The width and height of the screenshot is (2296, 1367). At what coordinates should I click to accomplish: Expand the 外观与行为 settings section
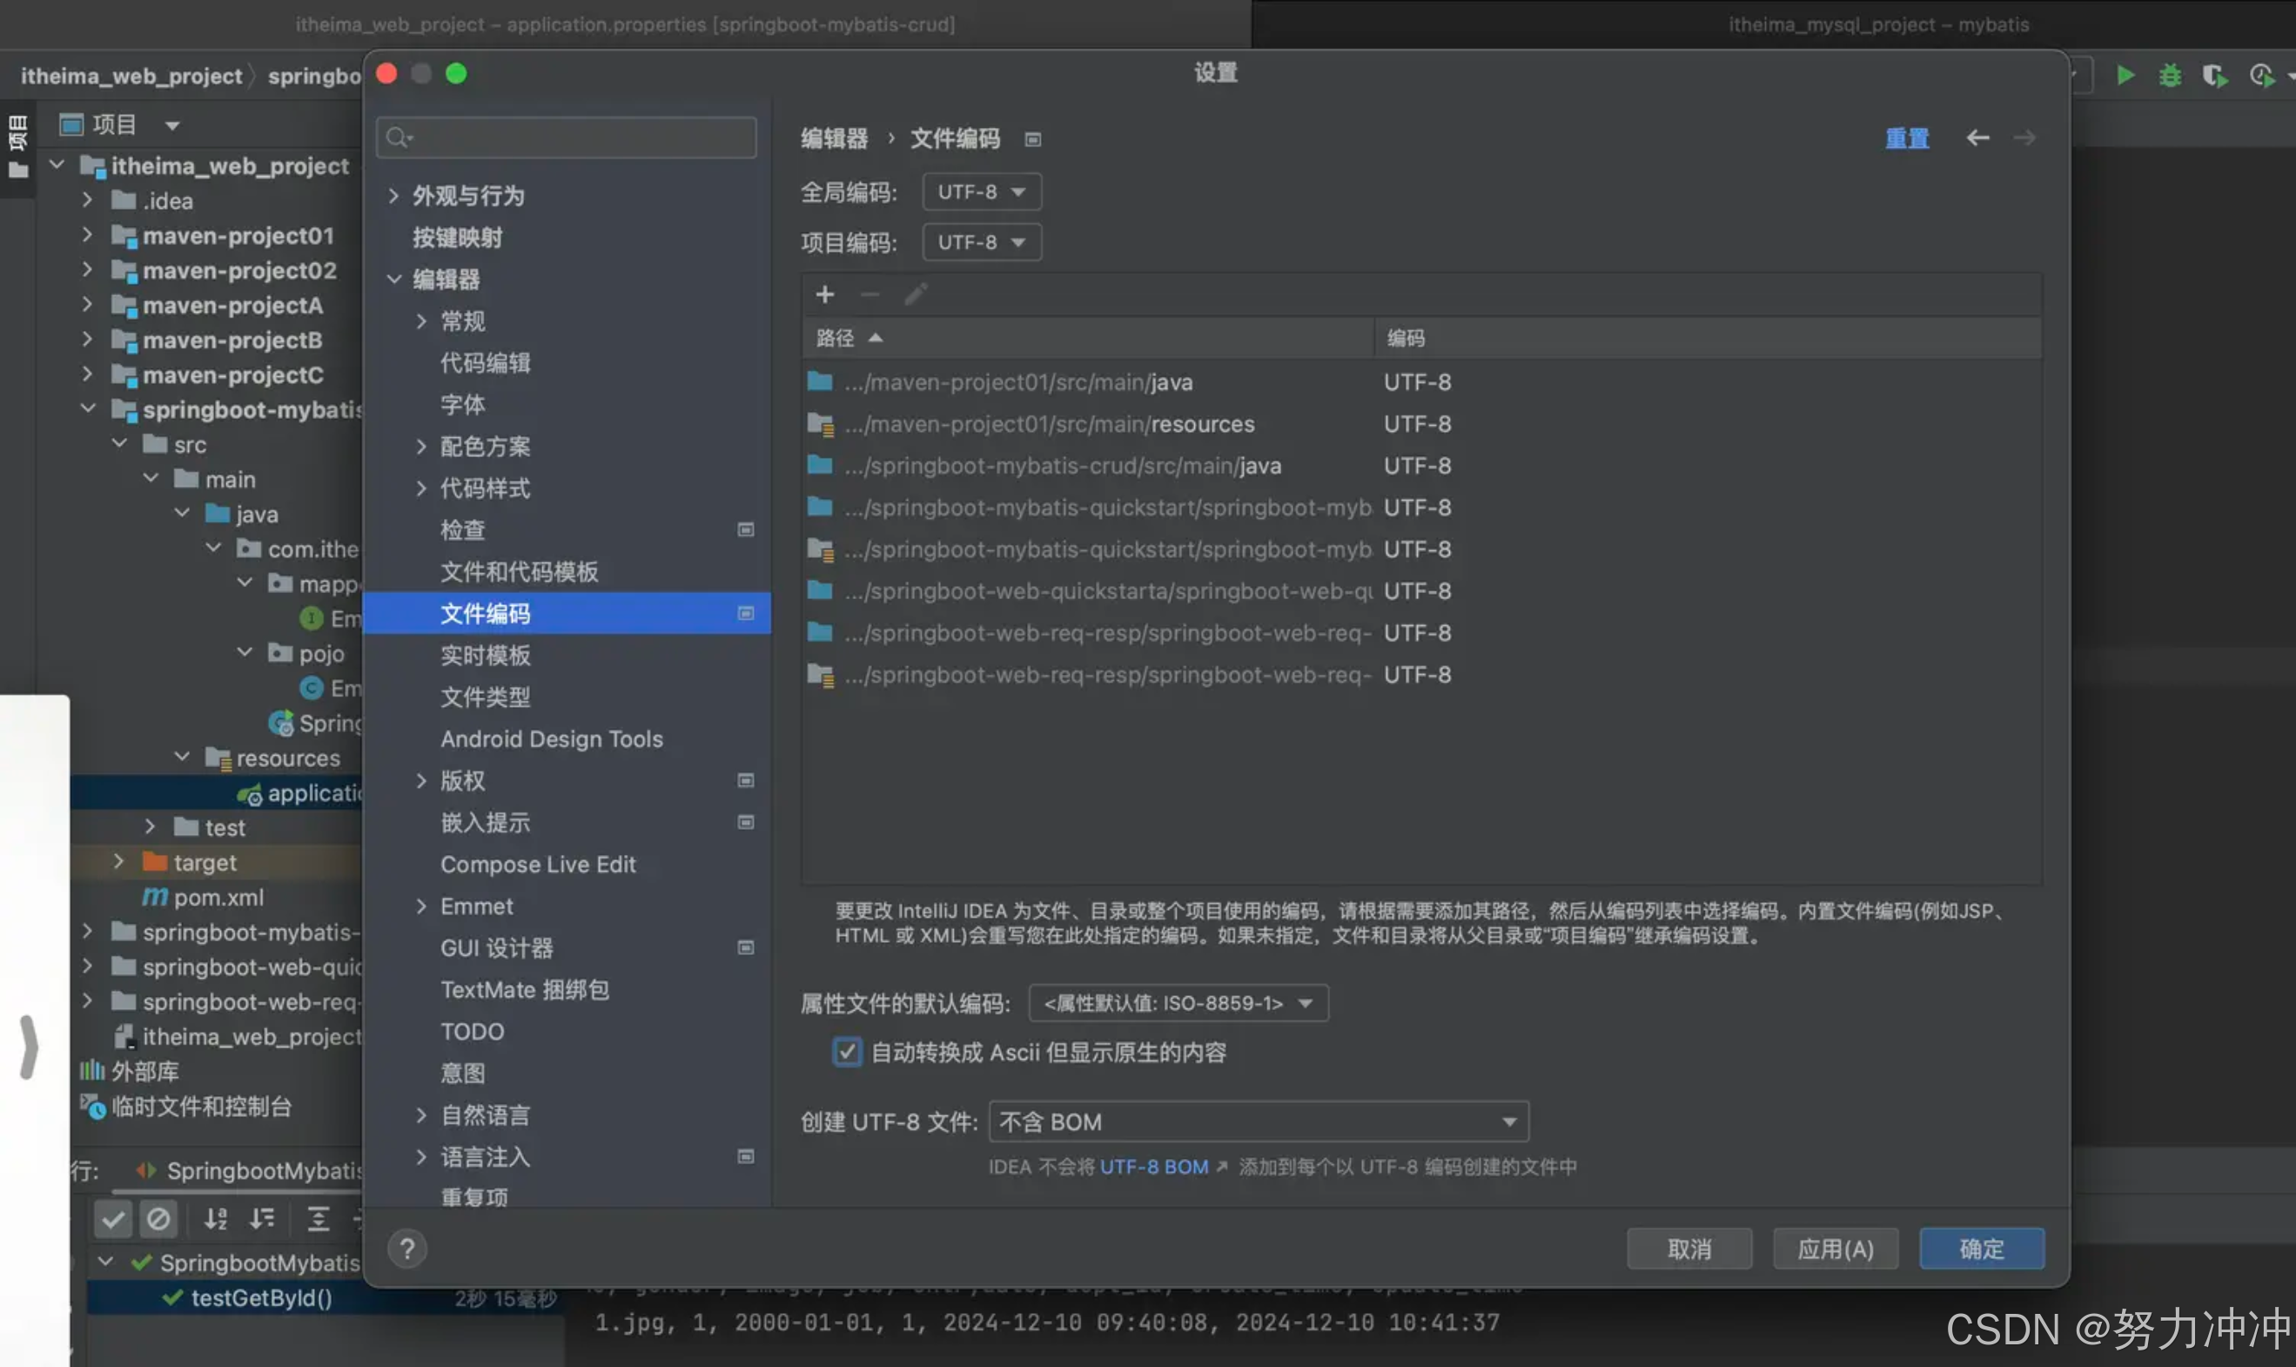click(394, 195)
